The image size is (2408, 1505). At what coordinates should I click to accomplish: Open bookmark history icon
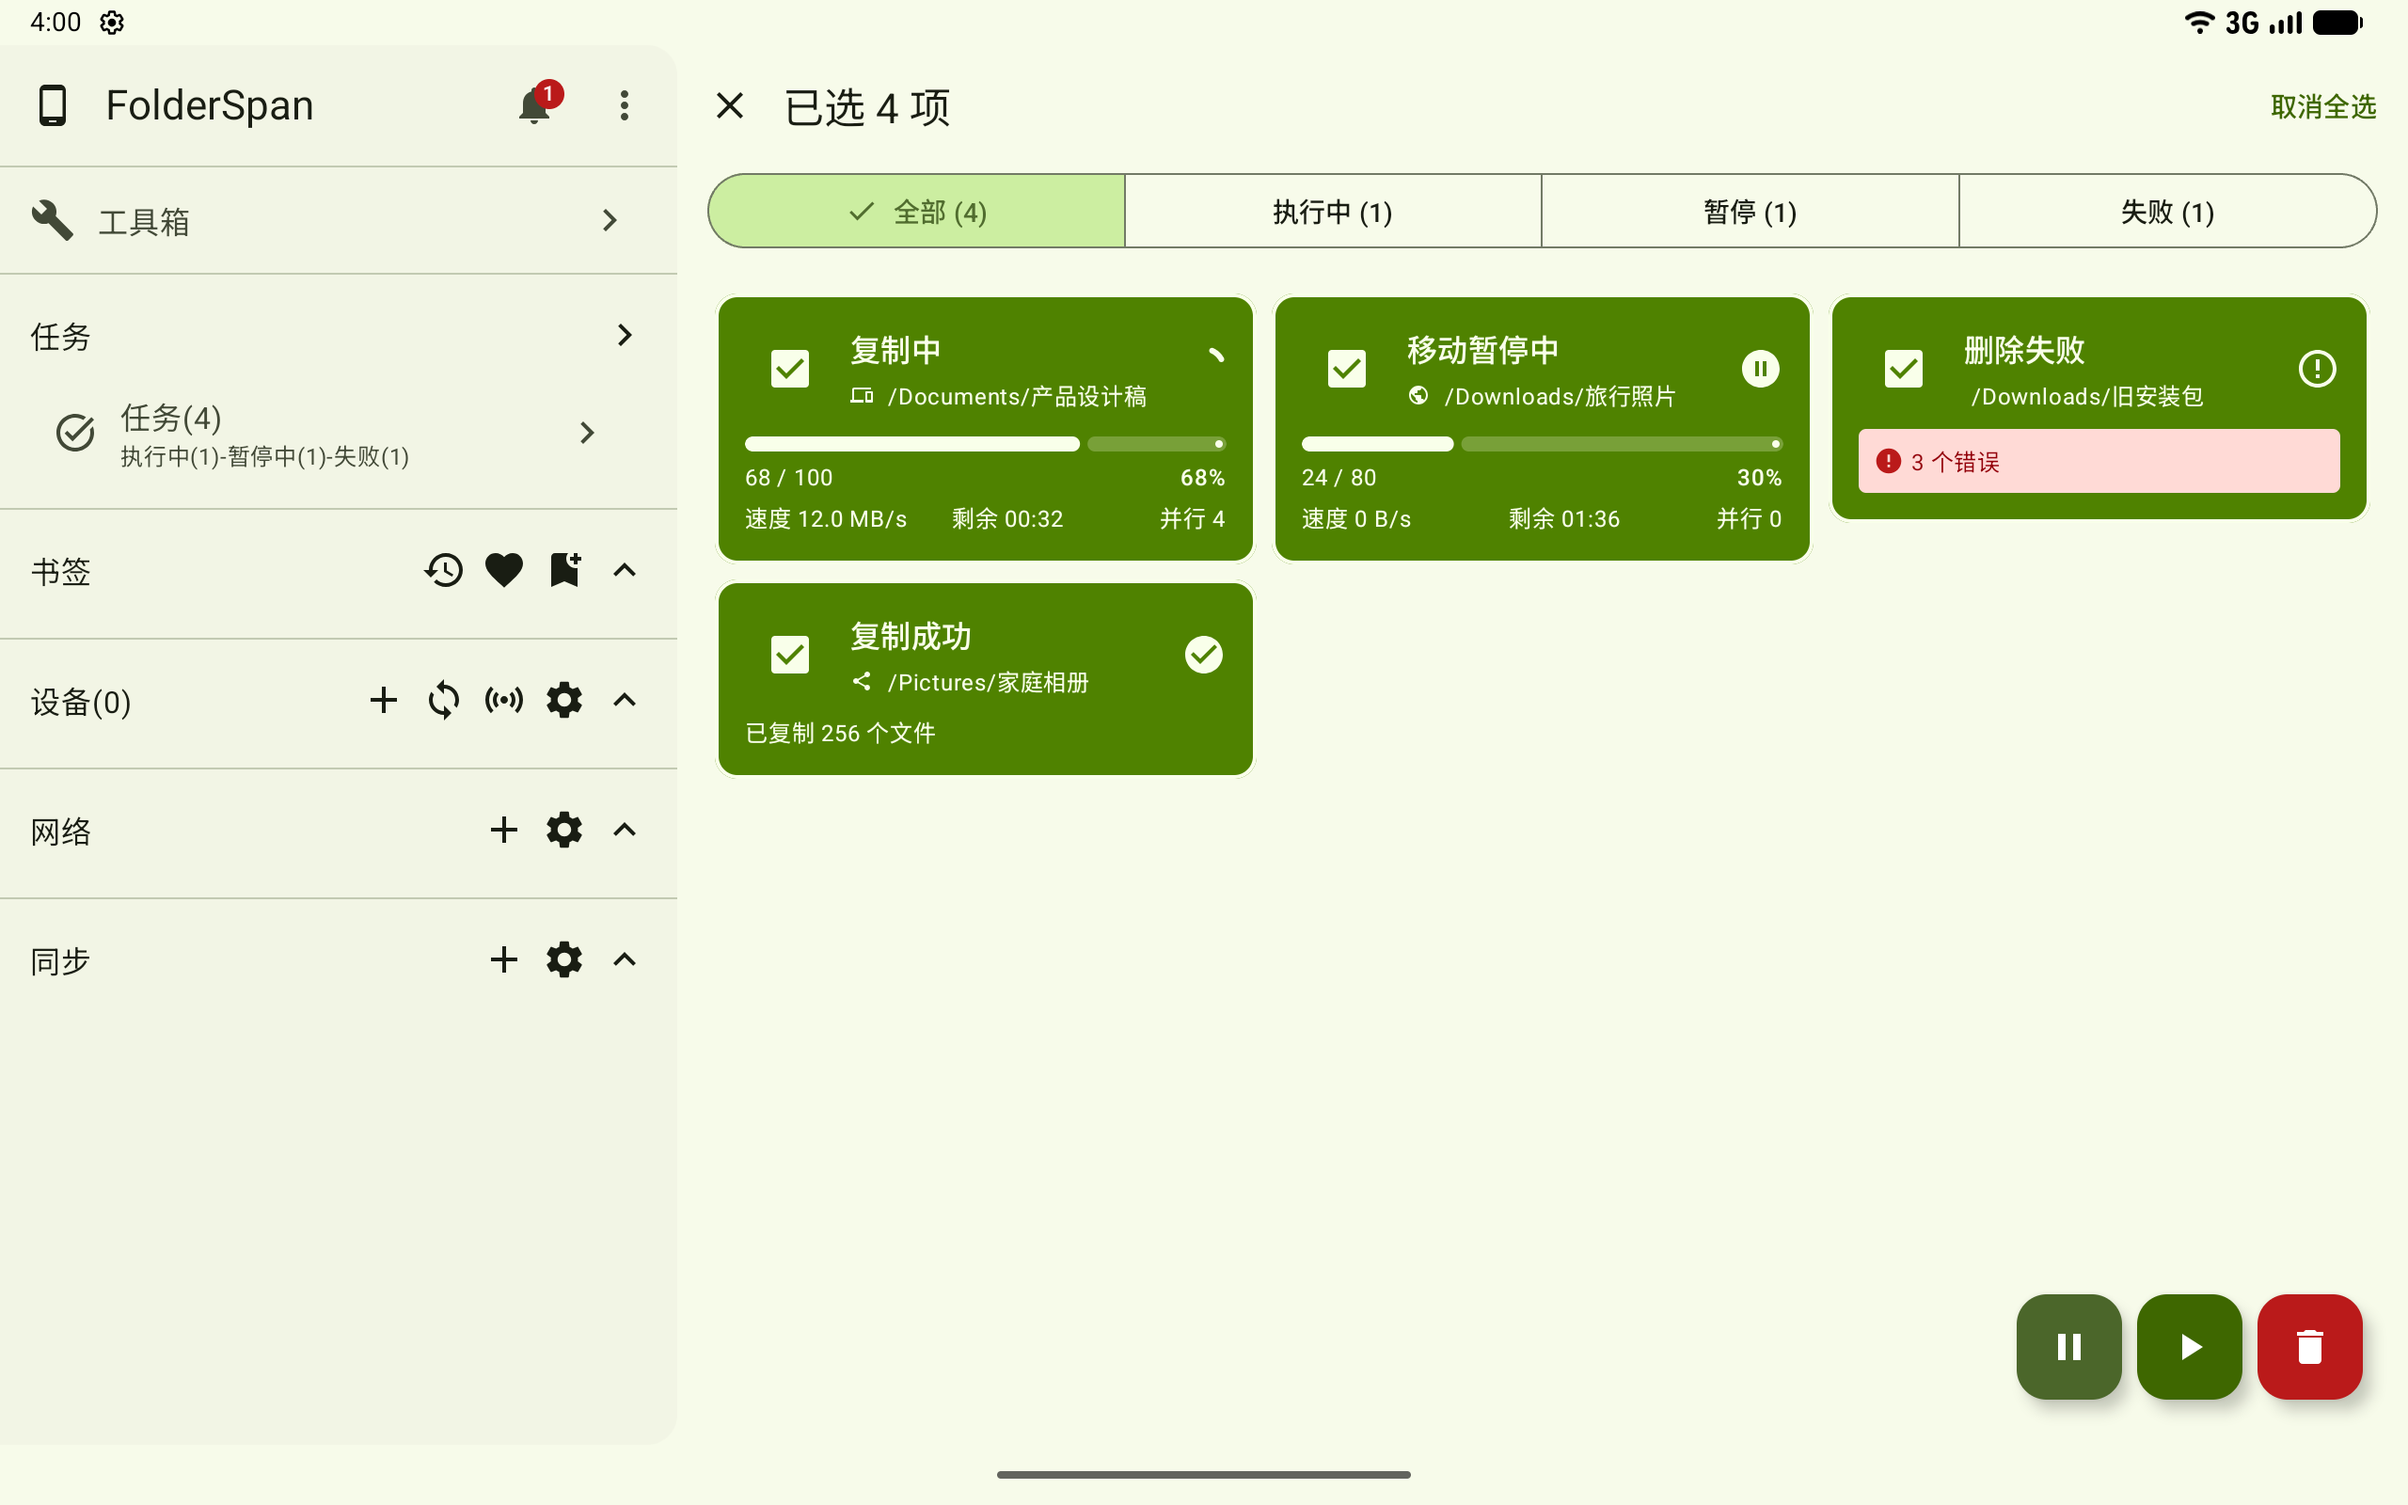tap(444, 570)
